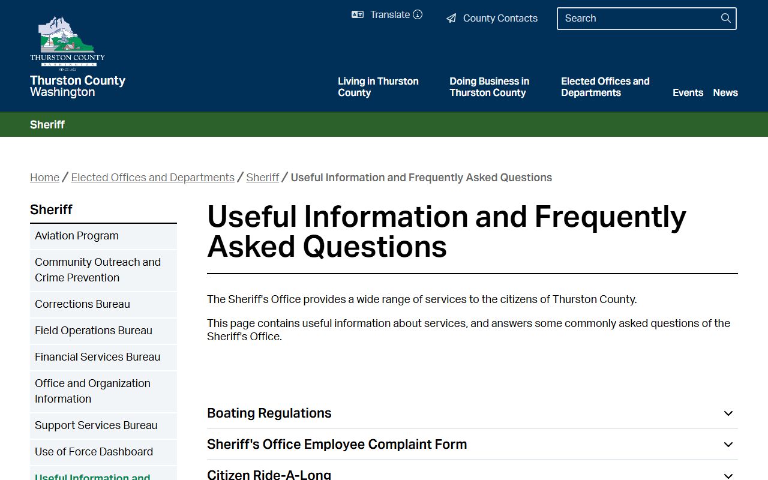This screenshot has height=480, width=768.
Task: Click the Home breadcrumb link
Action: point(44,178)
